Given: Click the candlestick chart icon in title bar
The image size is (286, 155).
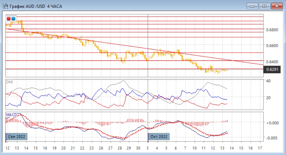Looking at the screenshot, I should pos(5,6).
